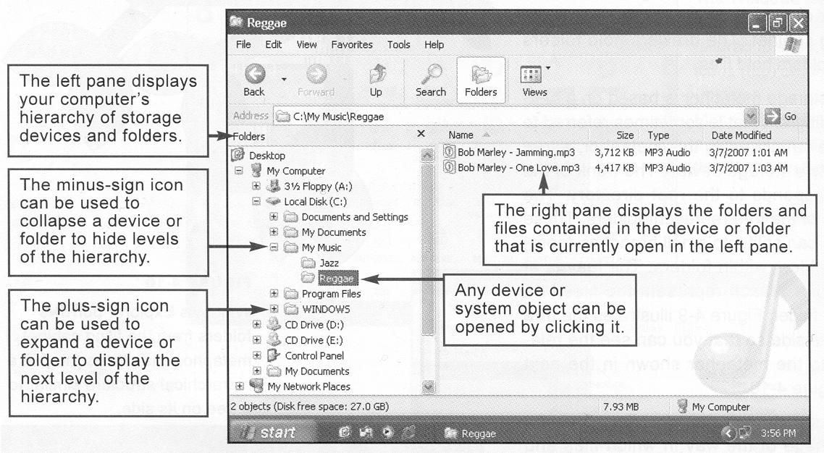Click the Go button
This screenshot has height=453, width=824.
(781, 116)
